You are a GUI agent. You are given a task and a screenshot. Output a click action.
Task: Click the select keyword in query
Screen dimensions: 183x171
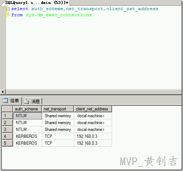coord(20,9)
